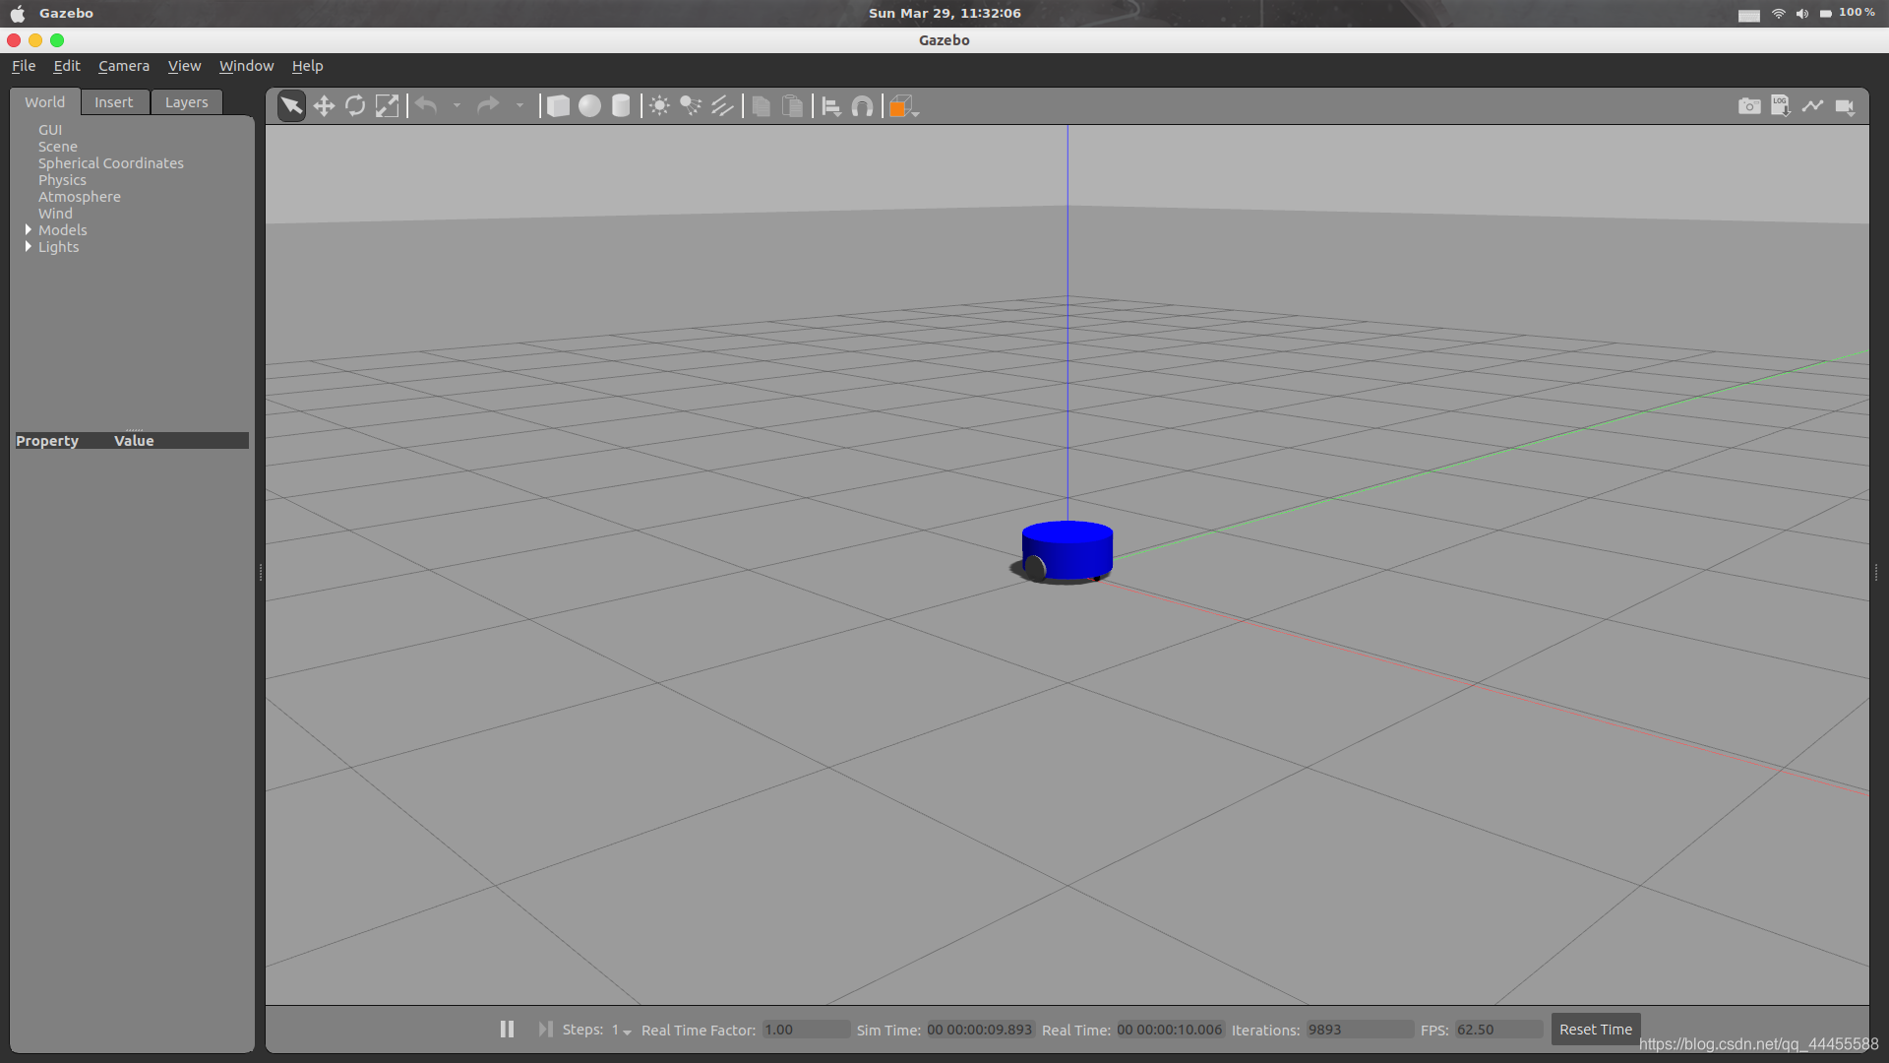Add a directional light
Image resolution: width=1889 pixels, height=1063 pixels.
(722, 106)
